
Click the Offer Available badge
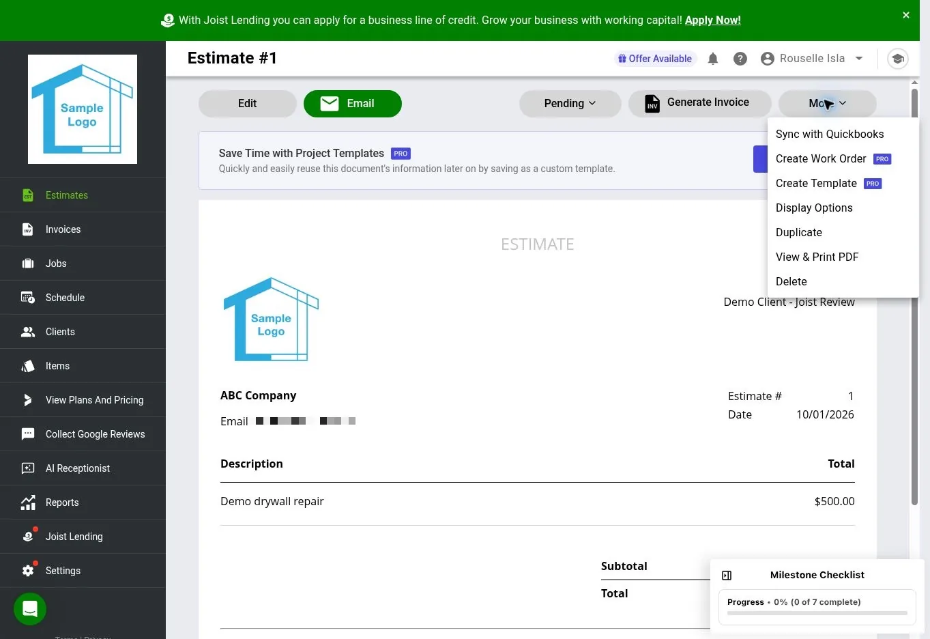(x=655, y=59)
